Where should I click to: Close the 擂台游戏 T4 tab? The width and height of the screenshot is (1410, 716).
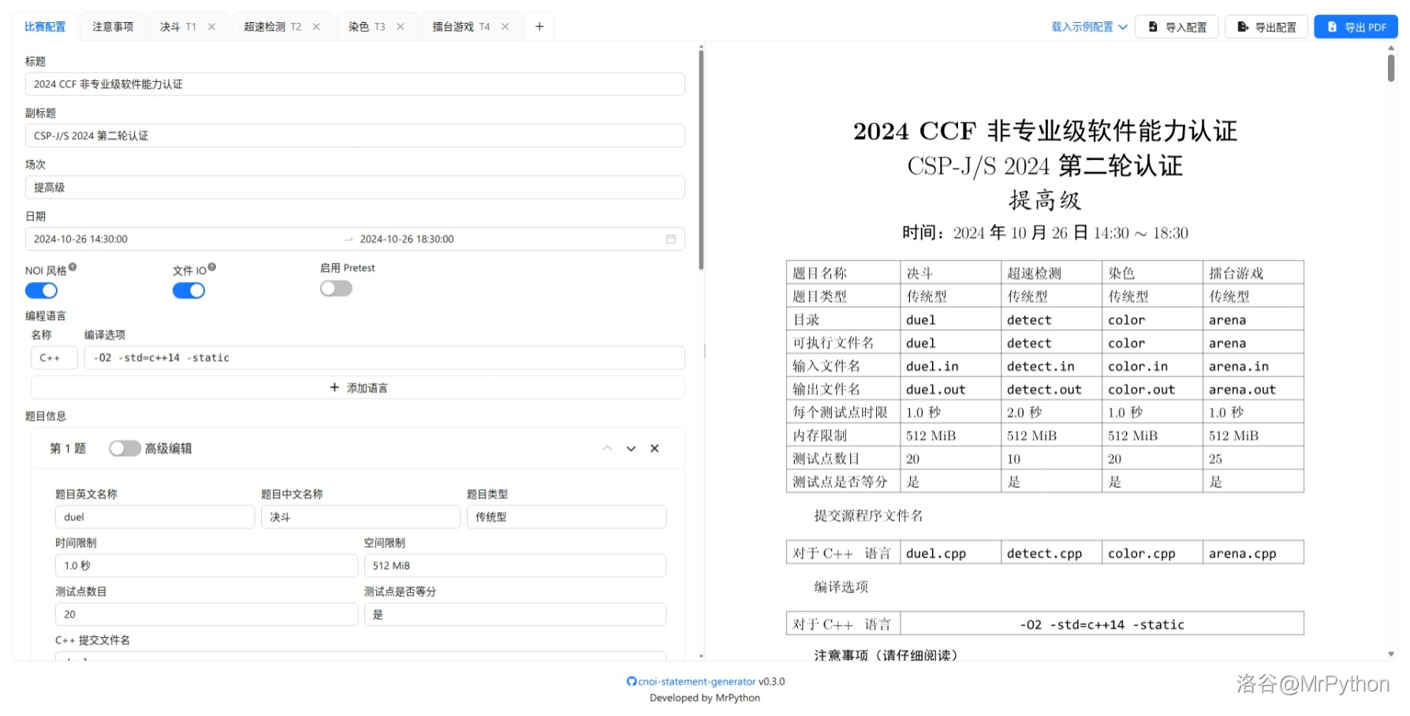click(505, 27)
